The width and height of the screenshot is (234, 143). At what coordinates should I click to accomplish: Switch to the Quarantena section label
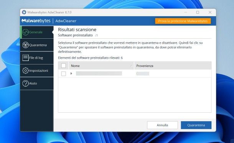point(38,45)
